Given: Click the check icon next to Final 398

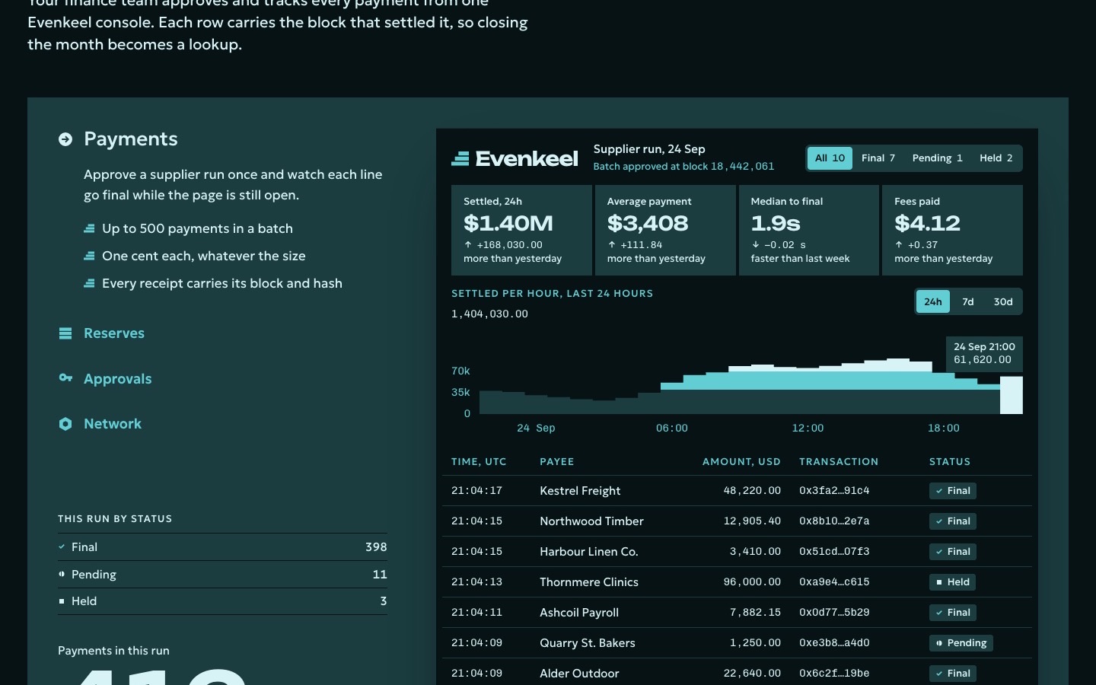Looking at the screenshot, I should coord(62,546).
